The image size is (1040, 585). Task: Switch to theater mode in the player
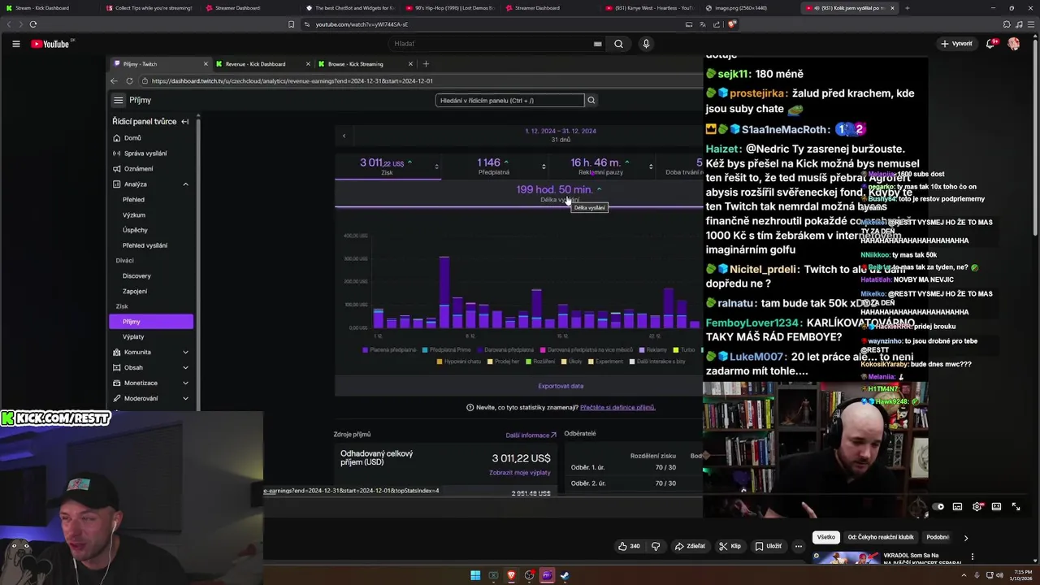[x=996, y=507]
